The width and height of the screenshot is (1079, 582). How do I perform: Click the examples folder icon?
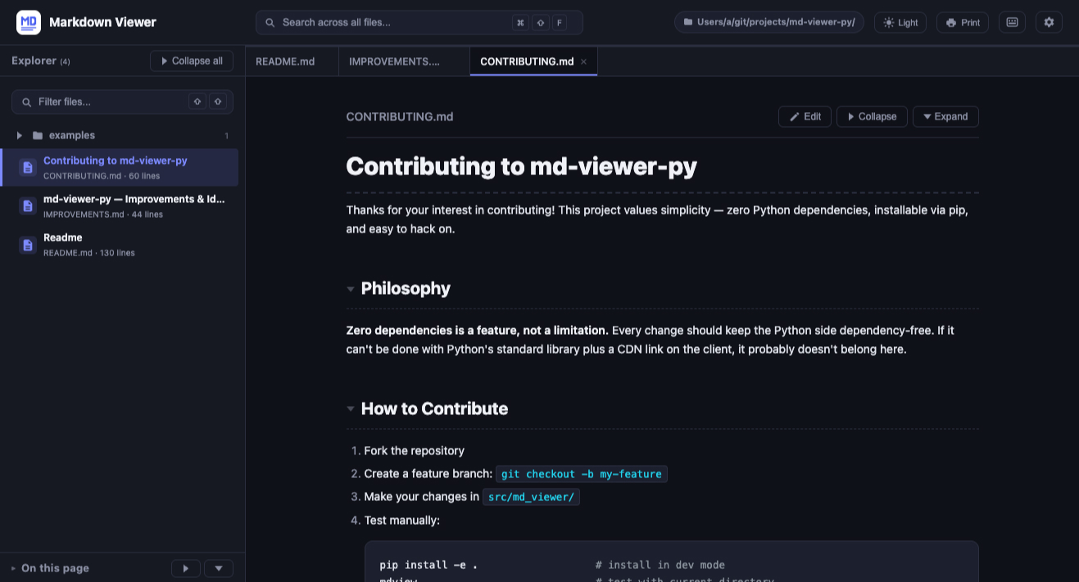pos(38,136)
